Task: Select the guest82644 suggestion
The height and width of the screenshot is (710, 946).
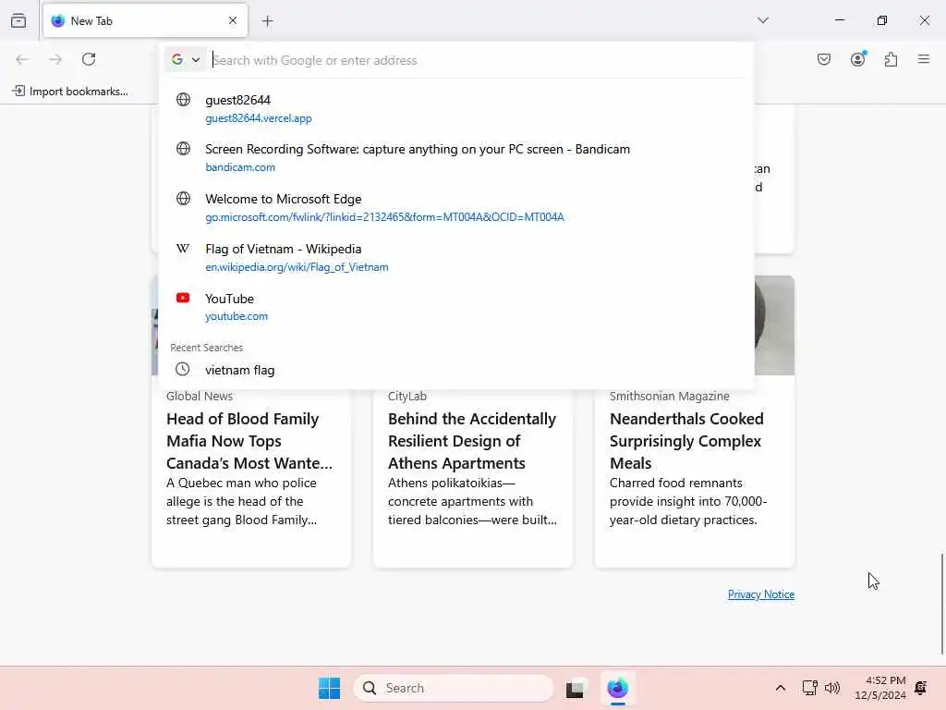Action: tap(456, 108)
